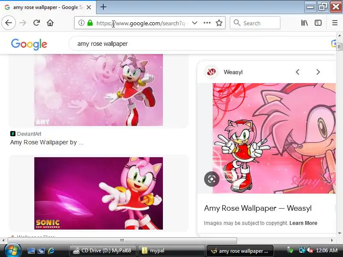
Task: Open the 'Amy Rose Wallpaper by ...' link
Action: click(x=47, y=142)
